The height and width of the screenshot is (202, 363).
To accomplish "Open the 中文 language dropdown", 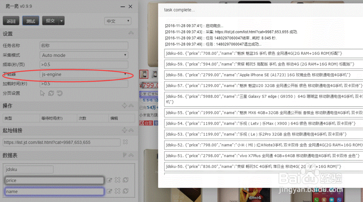I will pos(118,21).
